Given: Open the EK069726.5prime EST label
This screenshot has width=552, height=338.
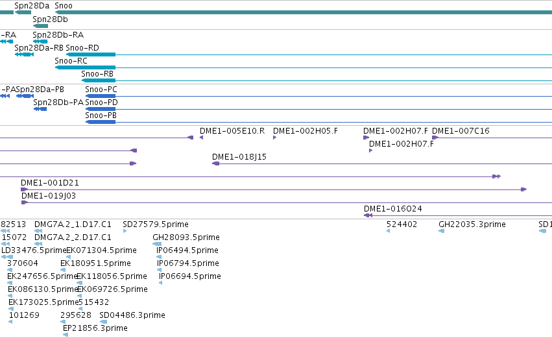Looking at the screenshot, I should pyautogui.click(x=112, y=289).
